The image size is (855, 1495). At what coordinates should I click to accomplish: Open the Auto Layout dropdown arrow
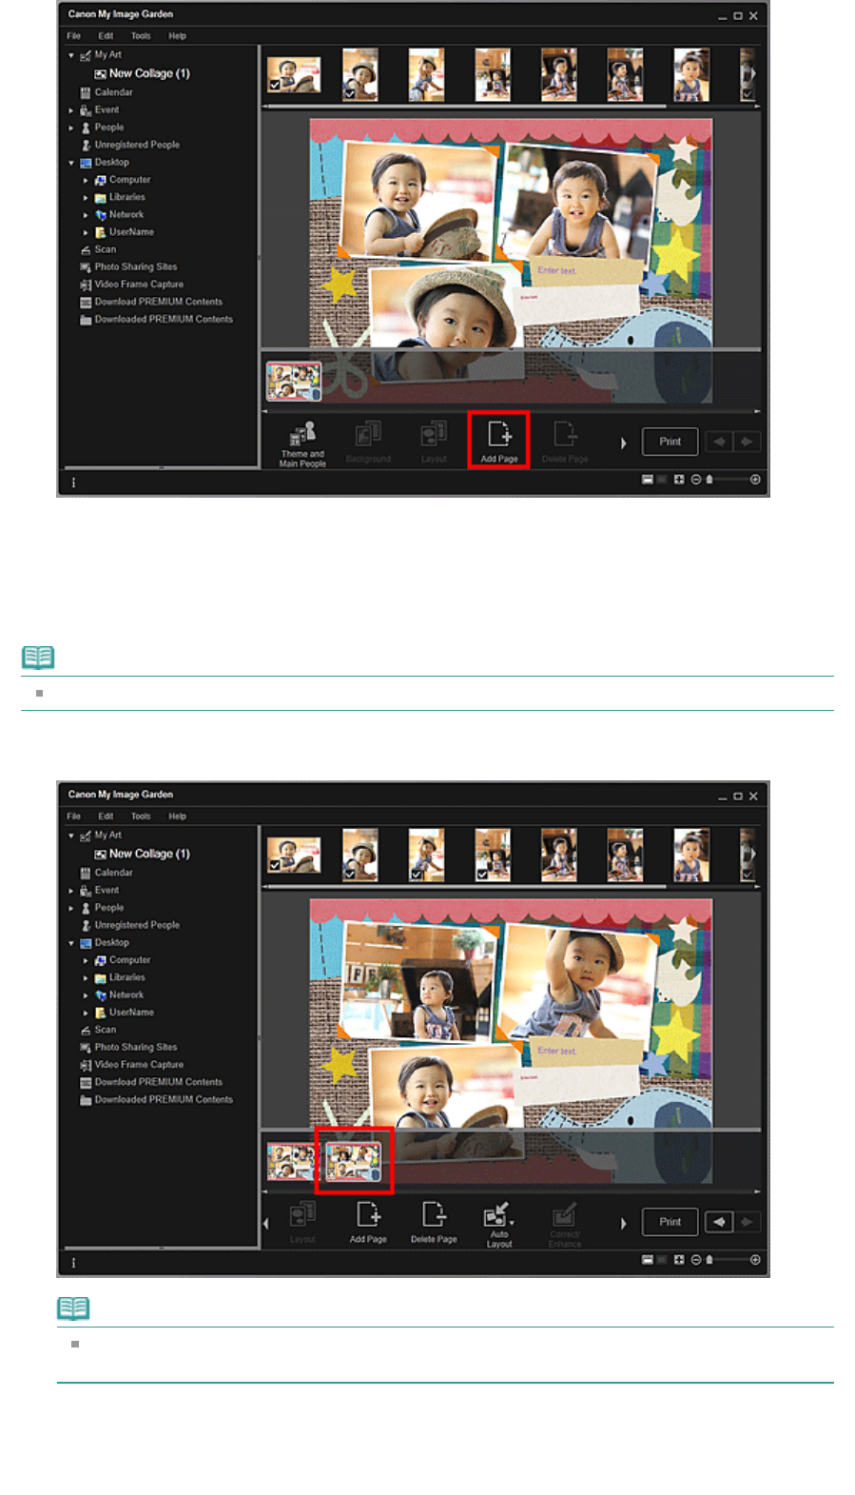tap(512, 1223)
